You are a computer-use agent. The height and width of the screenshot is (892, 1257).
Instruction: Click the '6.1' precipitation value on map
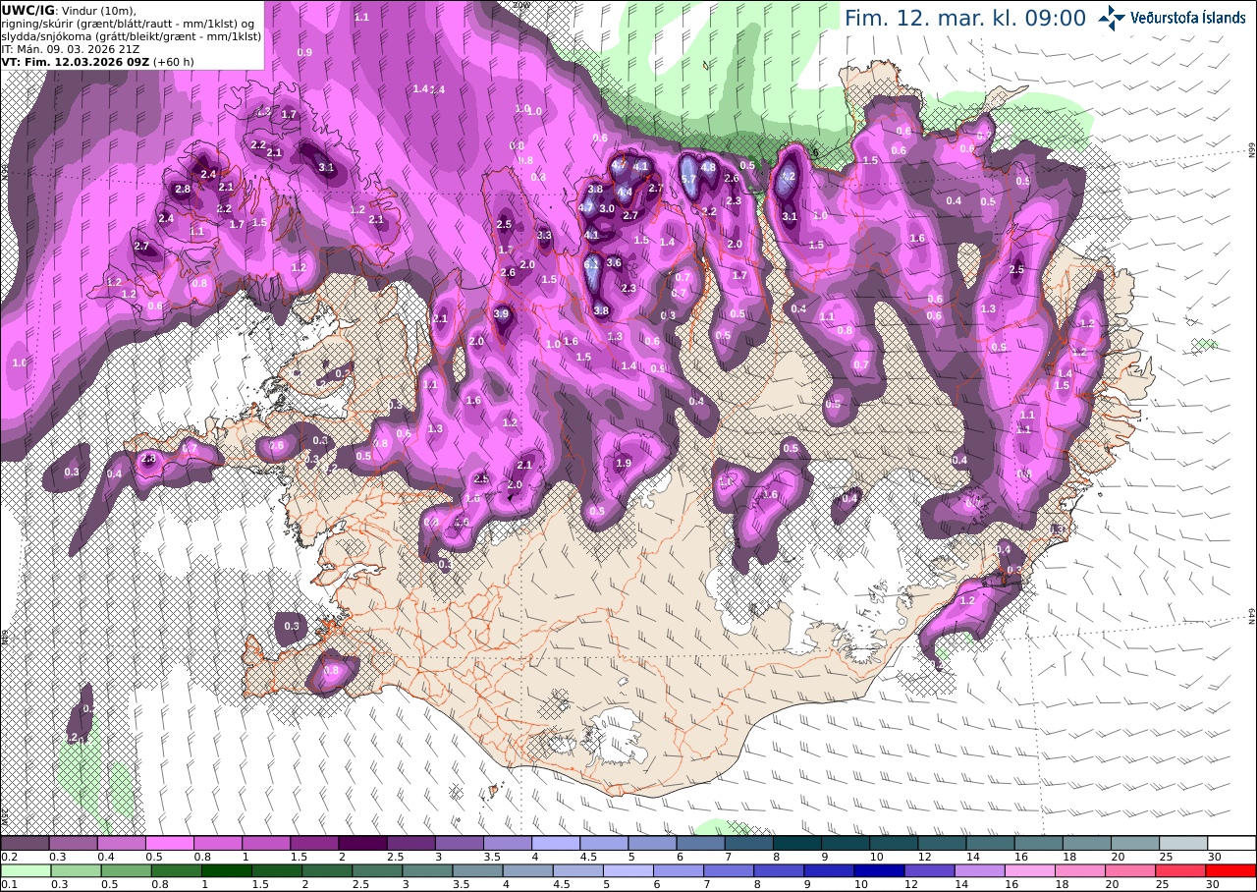coord(591,264)
